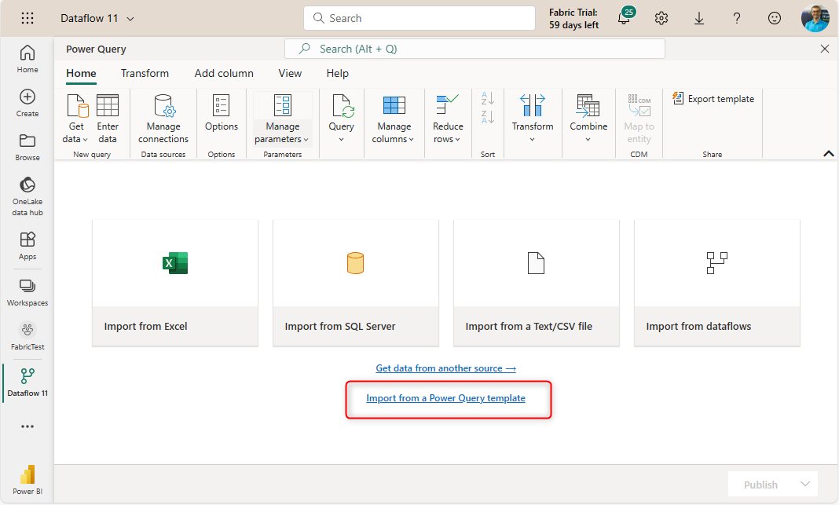
Task: Click the Options icon in the ribbon
Action: (222, 106)
